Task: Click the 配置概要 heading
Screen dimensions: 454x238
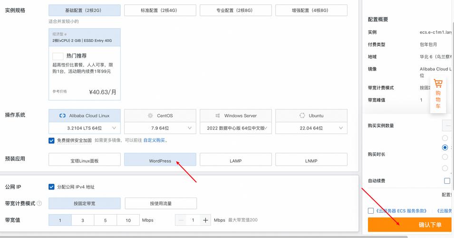Action: pyautogui.click(x=378, y=20)
